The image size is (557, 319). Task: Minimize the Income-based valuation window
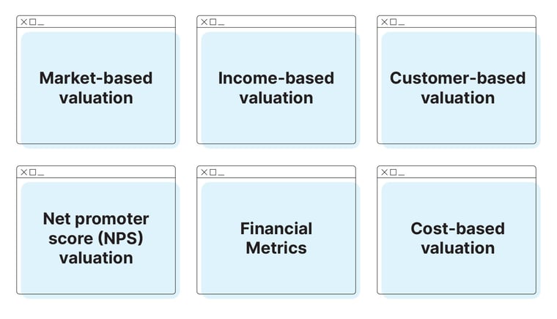221,23
